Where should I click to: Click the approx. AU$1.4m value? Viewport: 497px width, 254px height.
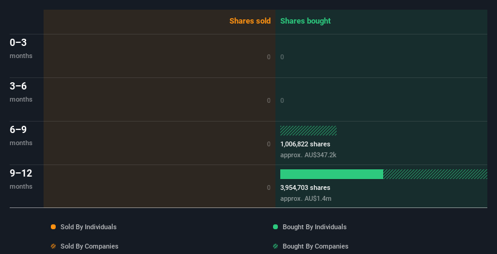click(x=306, y=199)
